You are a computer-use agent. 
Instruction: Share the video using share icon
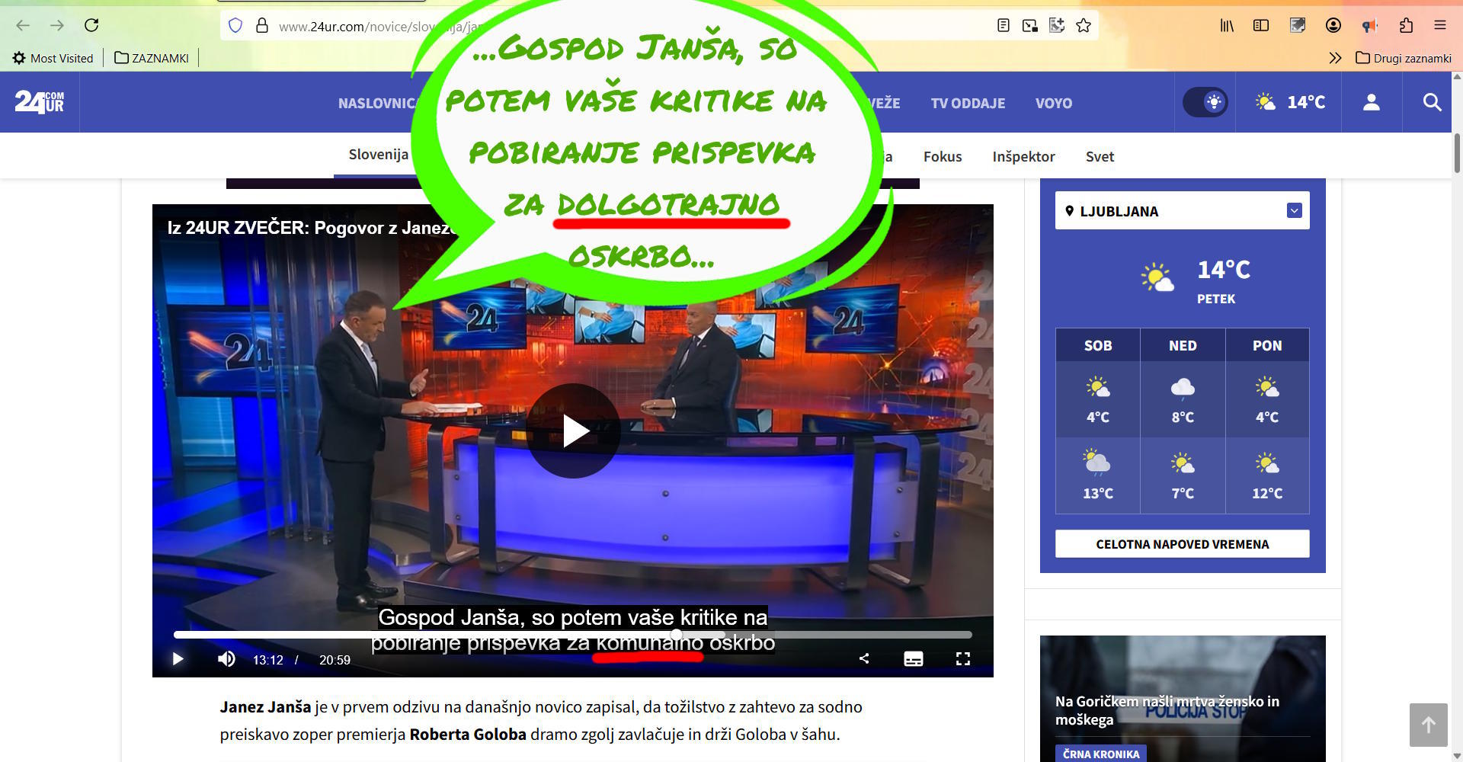(x=864, y=658)
